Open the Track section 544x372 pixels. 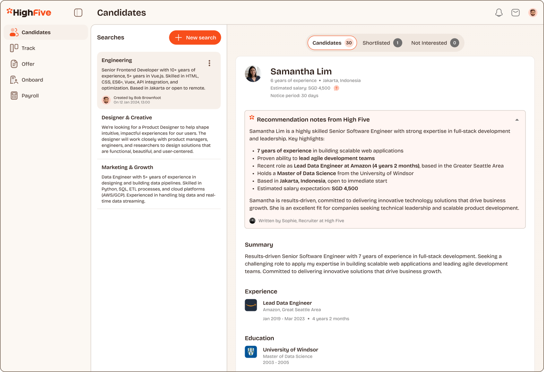point(28,48)
